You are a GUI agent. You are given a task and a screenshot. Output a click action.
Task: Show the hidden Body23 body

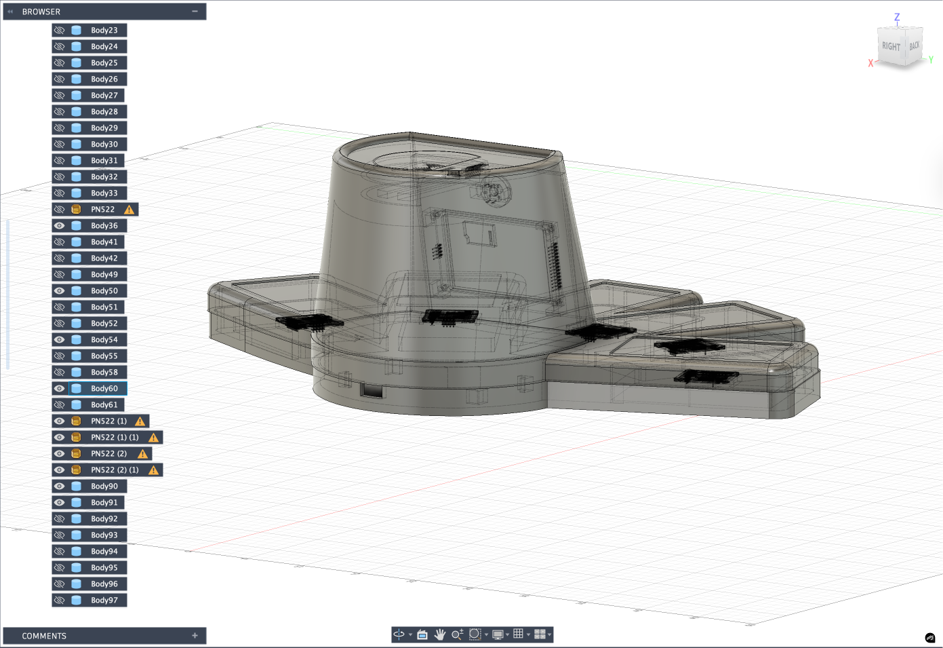(x=60, y=31)
